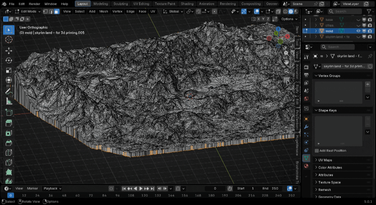Viewport: 376px width, 205px height.
Task: Choose the Move tool
Action: point(9,51)
